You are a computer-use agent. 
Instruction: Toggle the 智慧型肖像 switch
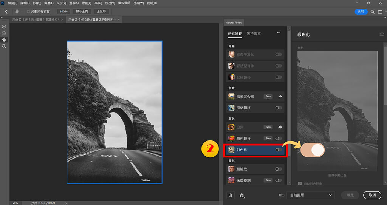tap(279, 66)
